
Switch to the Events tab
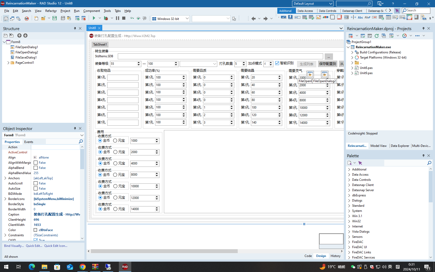point(29,142)
